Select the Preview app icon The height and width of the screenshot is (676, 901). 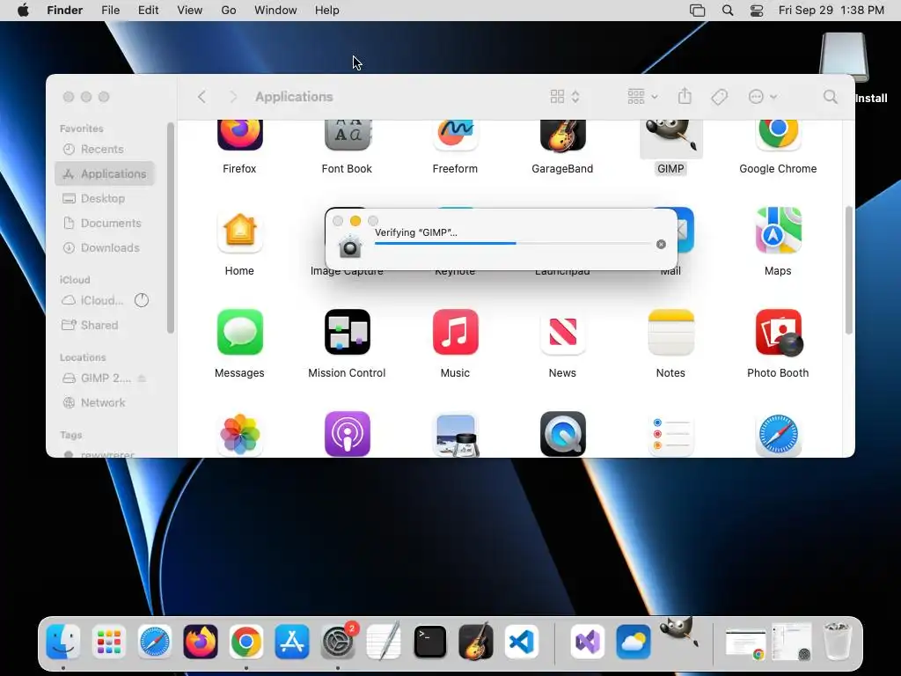click(455, 435)
